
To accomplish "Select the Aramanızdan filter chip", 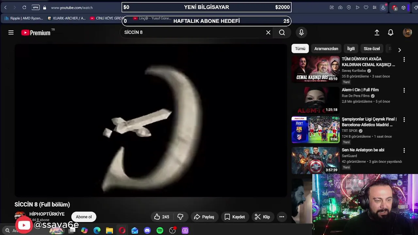I will pyautogui.click(x=326, y=49).
